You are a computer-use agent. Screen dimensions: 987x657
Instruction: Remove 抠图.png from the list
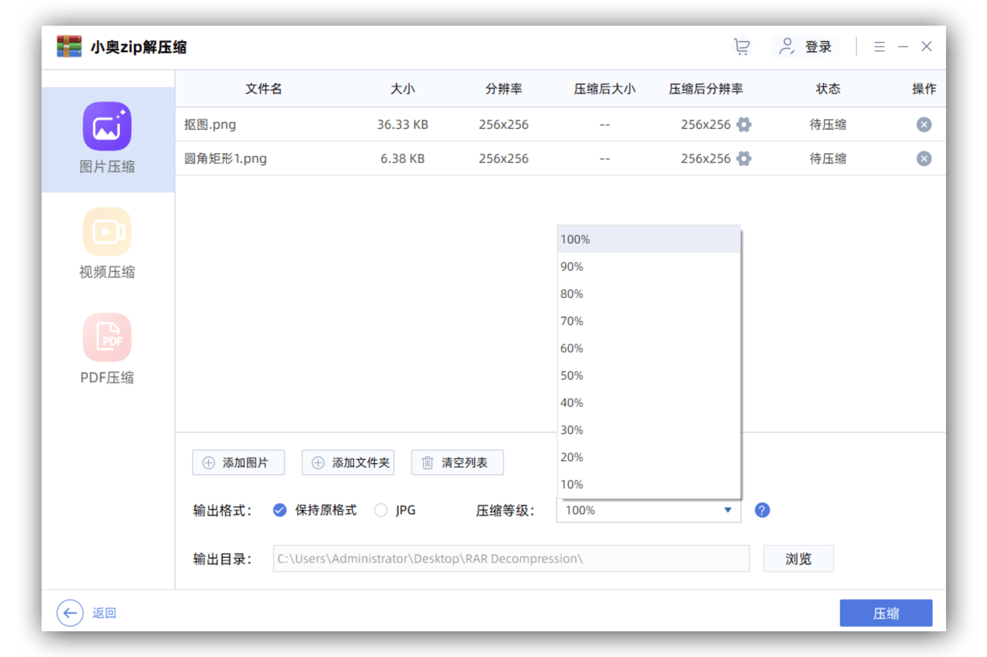click(923, 125)
